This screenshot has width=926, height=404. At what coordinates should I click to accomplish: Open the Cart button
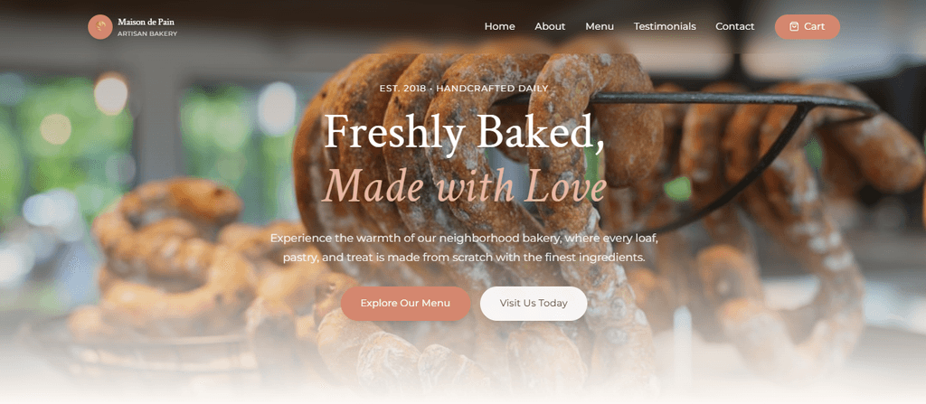(x=808, y=26)
